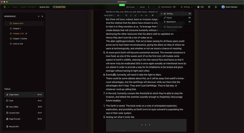
Task: Apply Heading 1 style from toolbar
Action: [x=142, y=15]
